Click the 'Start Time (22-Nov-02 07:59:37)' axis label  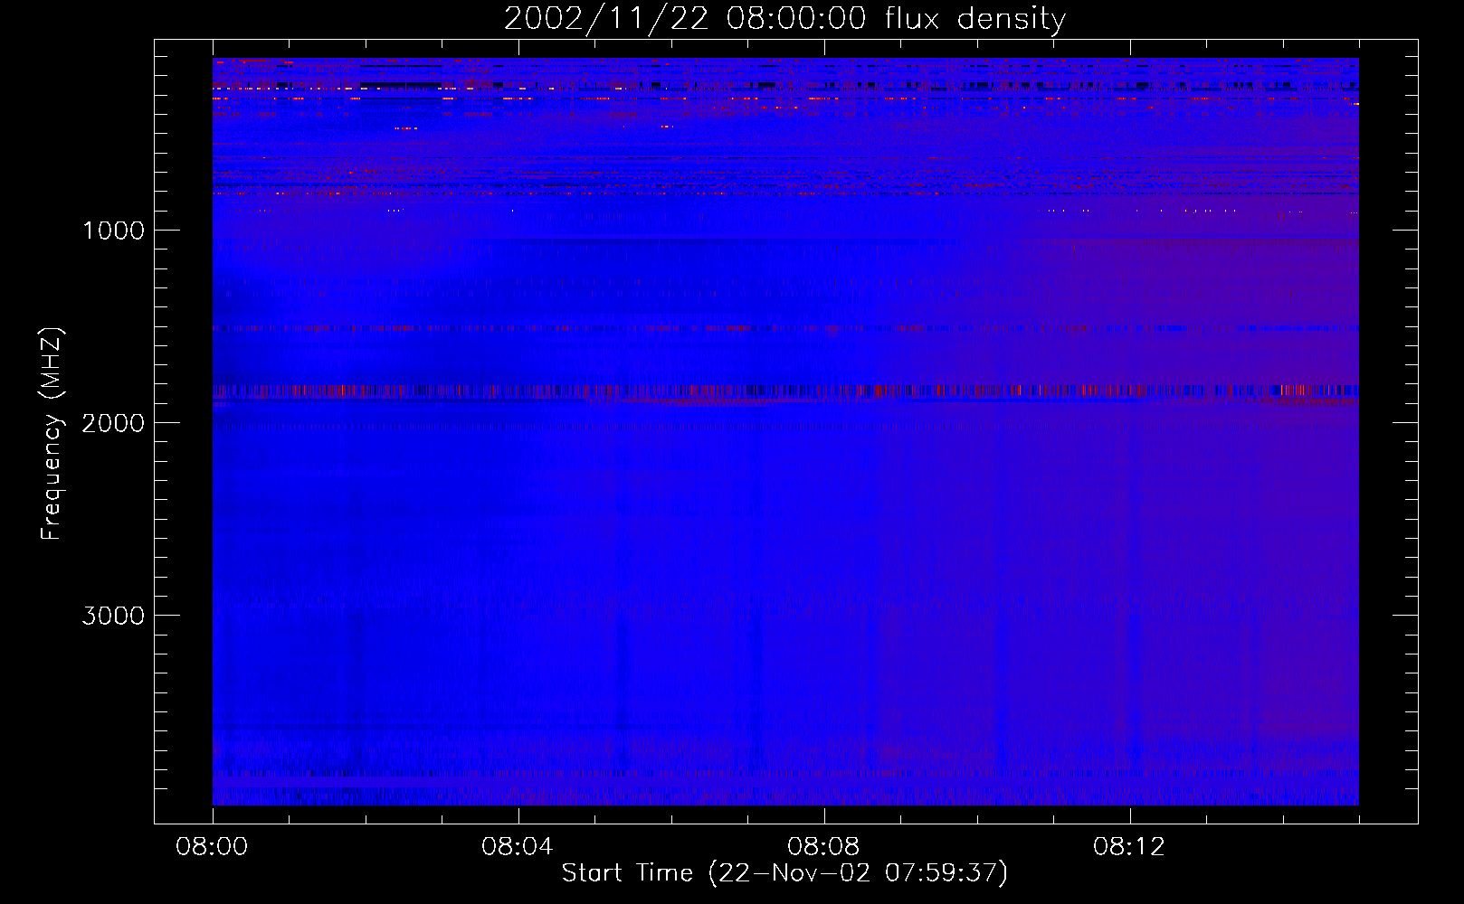click(784, 873)
